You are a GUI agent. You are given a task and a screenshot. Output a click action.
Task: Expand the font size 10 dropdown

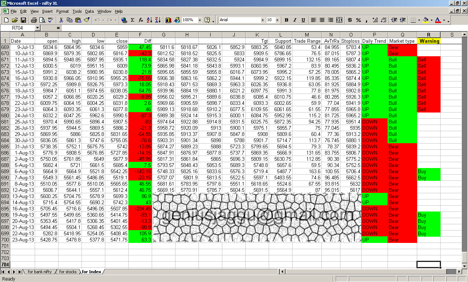pyautogui.click(x=278, y=20)
